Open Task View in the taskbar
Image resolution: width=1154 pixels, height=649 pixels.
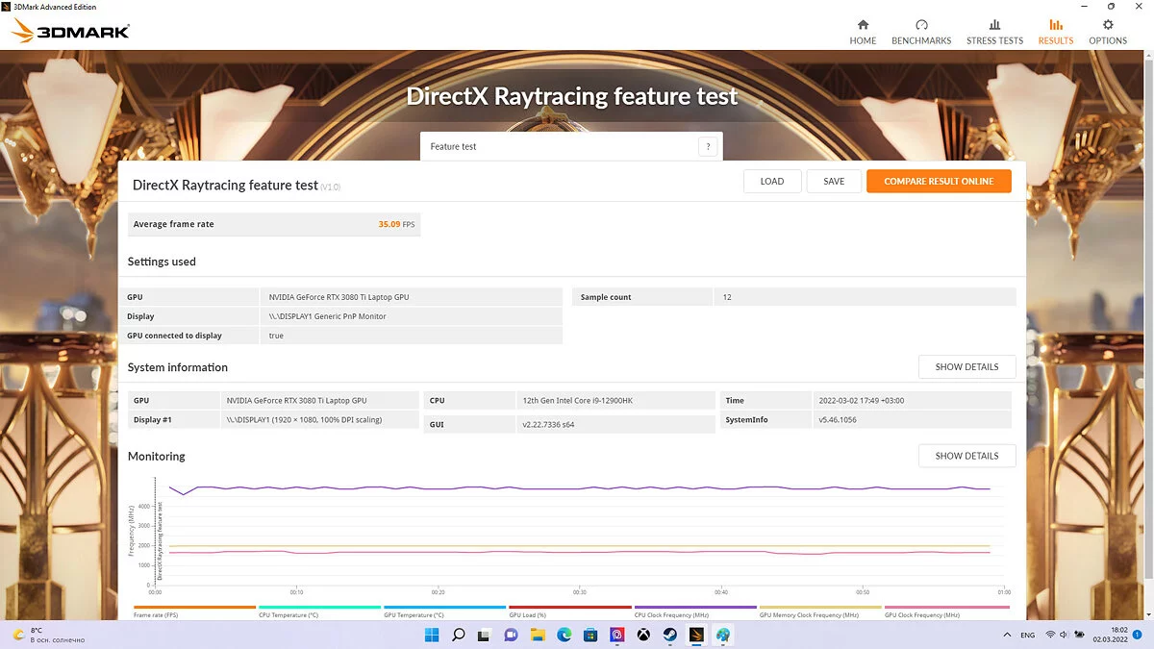485,635
